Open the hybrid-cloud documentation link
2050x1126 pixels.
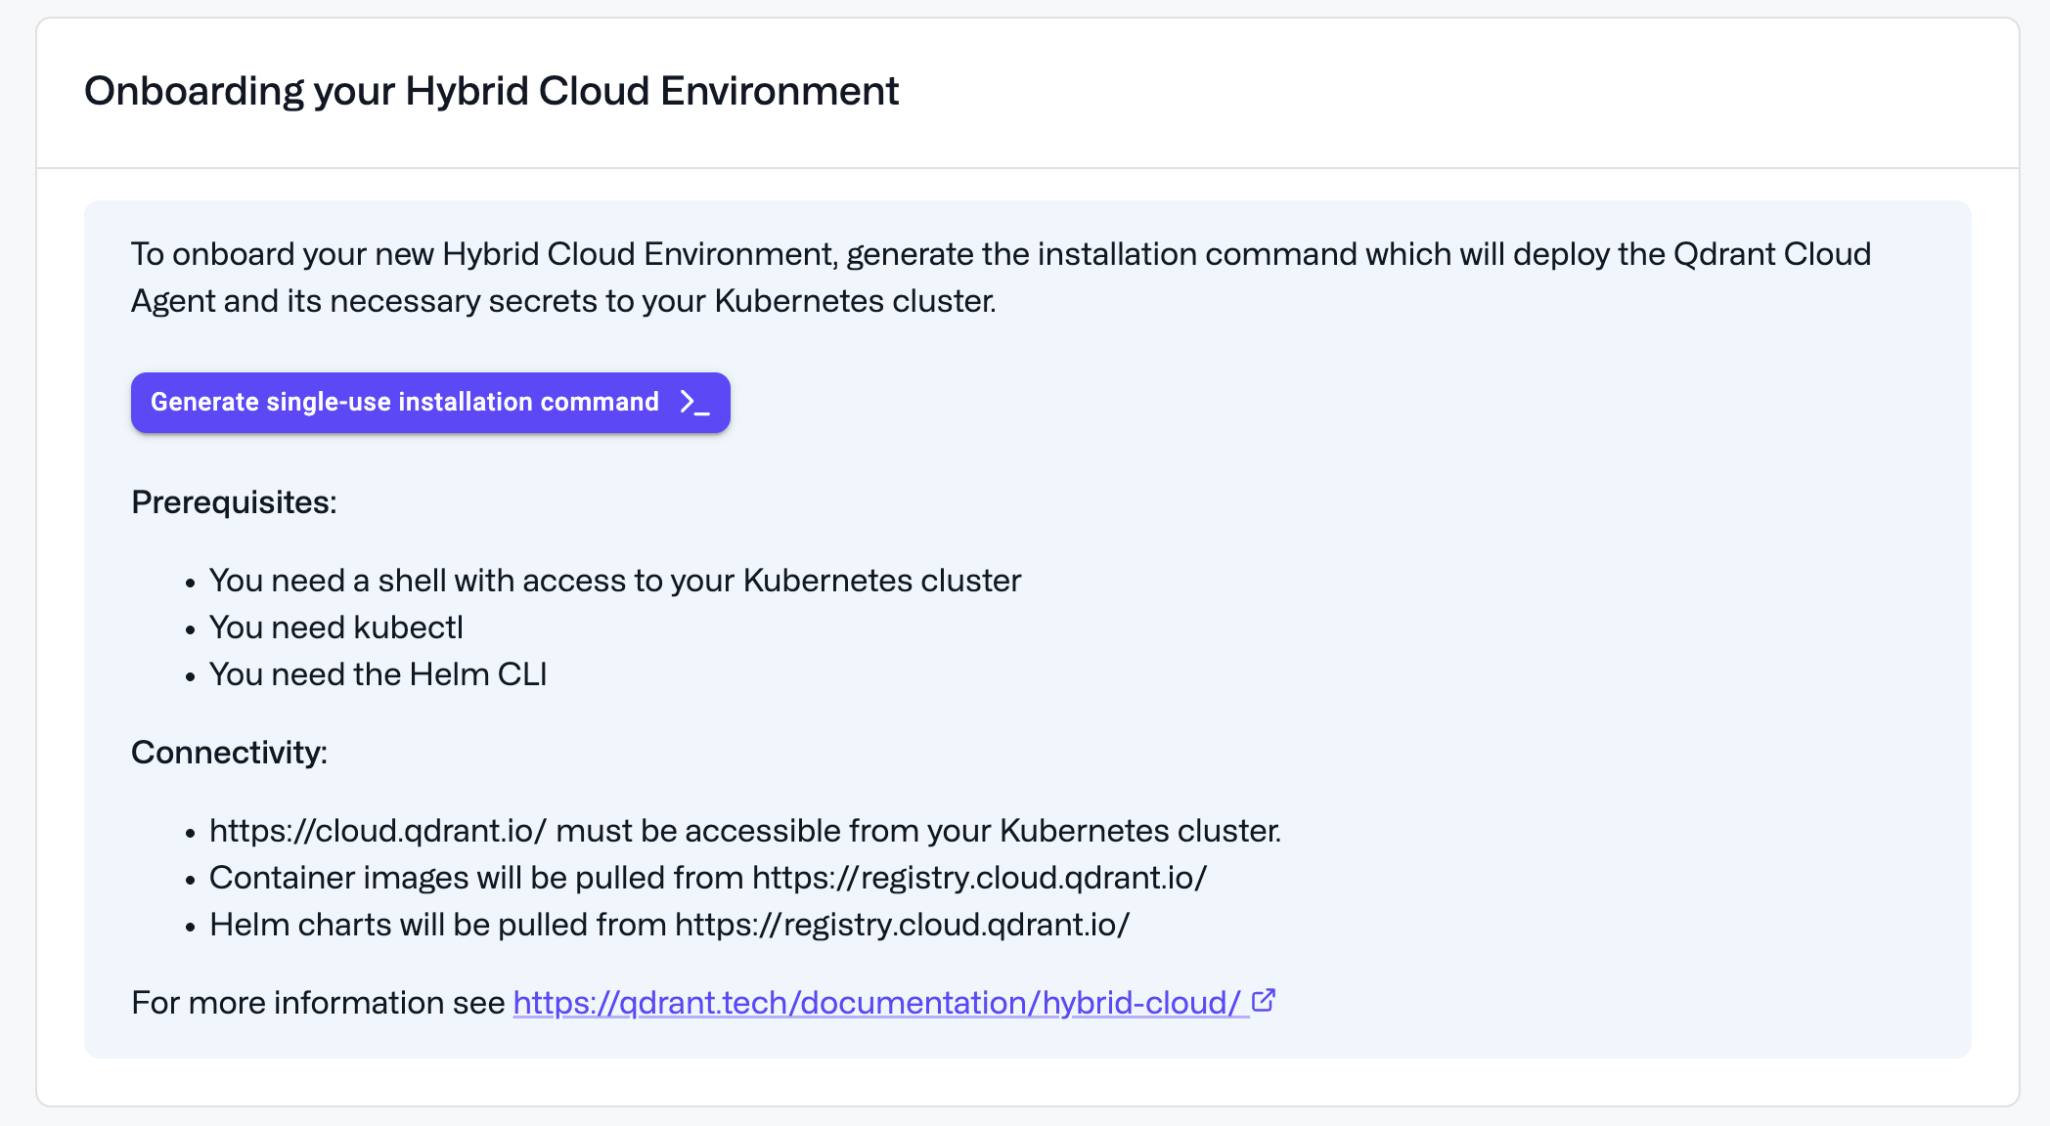(873, 1002)
